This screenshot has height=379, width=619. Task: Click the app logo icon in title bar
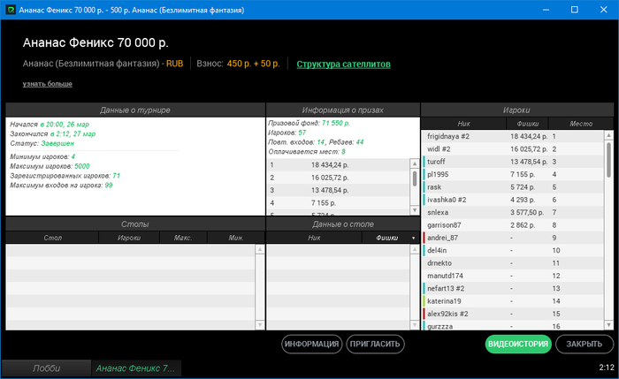click(11, 10)
